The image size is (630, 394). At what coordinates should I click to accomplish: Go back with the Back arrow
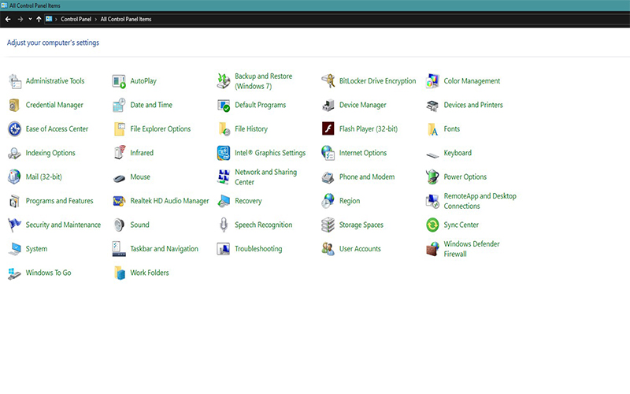(8, 19)
